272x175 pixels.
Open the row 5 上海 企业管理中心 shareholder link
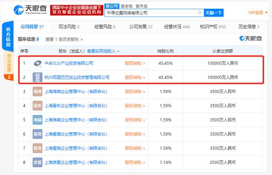coord(76,120)
